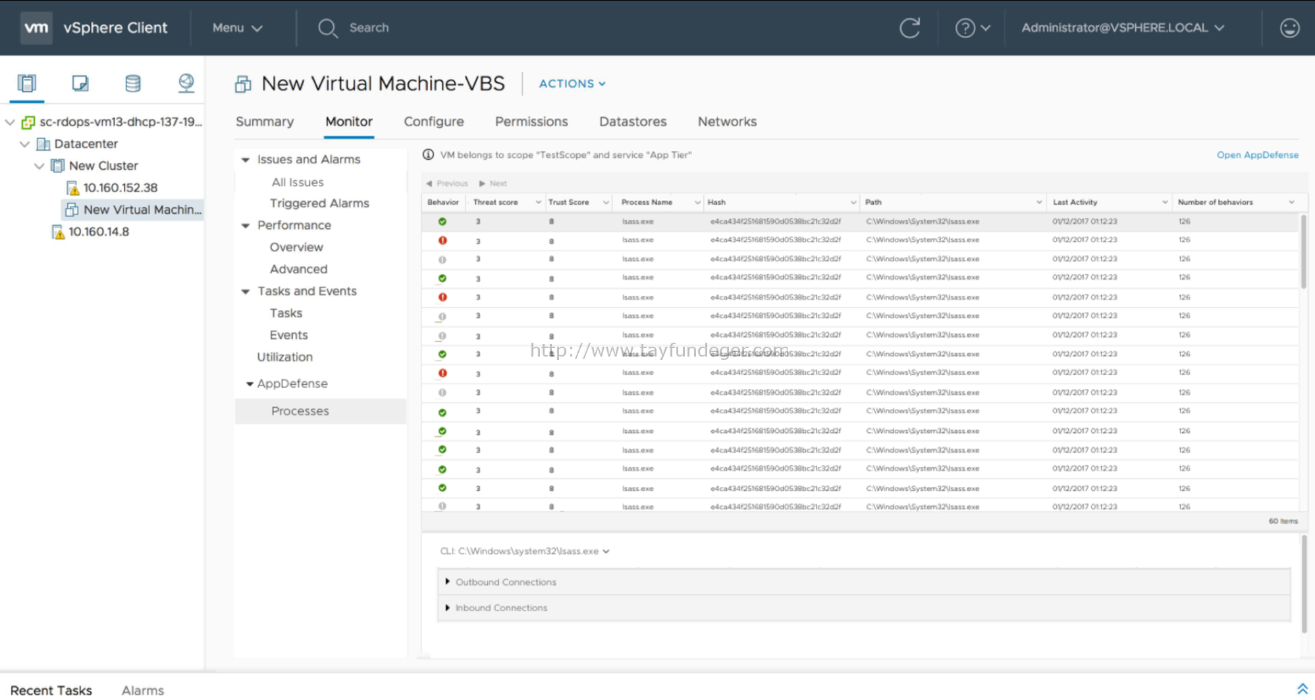Collapse the Performance section
The height and width of the screenshot is (700, 1315).
click(246, 226)
